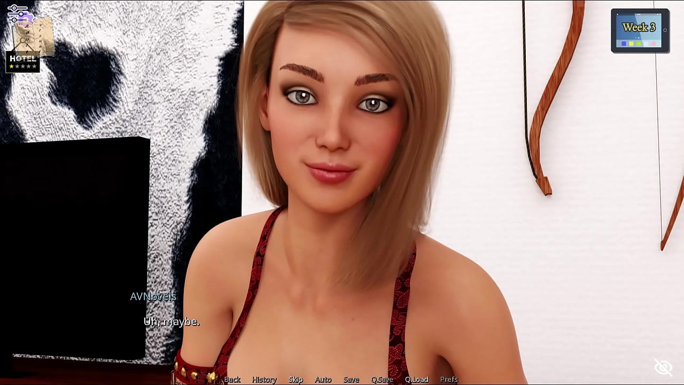Toggle Skip mode in quick menu
This screenshot has height=385, width=684.
click(x=296, y=379)
